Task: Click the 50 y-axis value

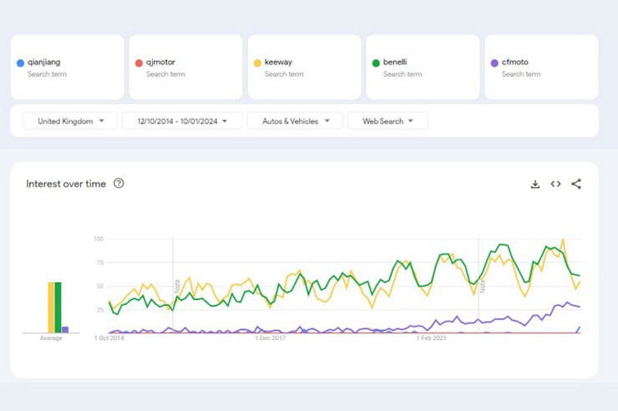Action: tap(100, 286)
